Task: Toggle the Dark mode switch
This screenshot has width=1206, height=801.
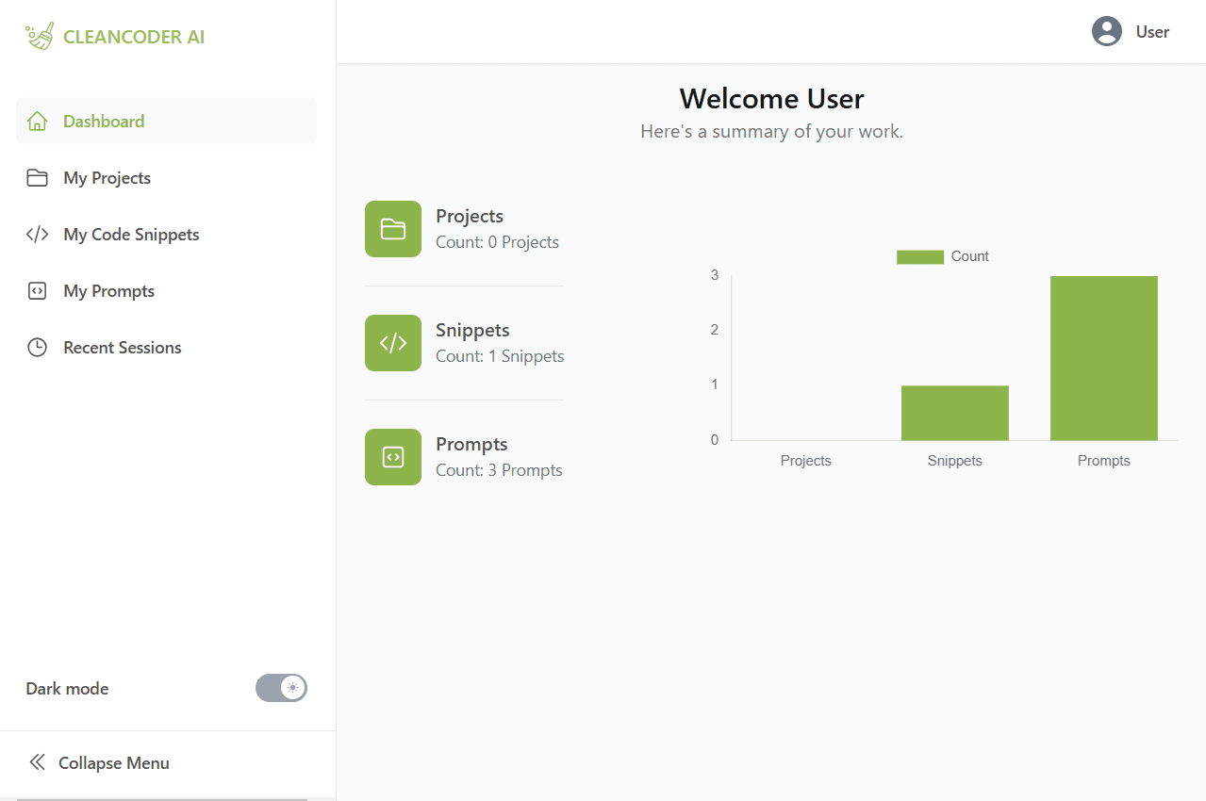Action: pyautogui.click(x=281, y=688)
